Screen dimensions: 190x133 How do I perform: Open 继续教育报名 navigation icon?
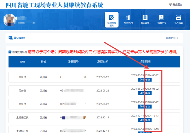coord(112,18)
